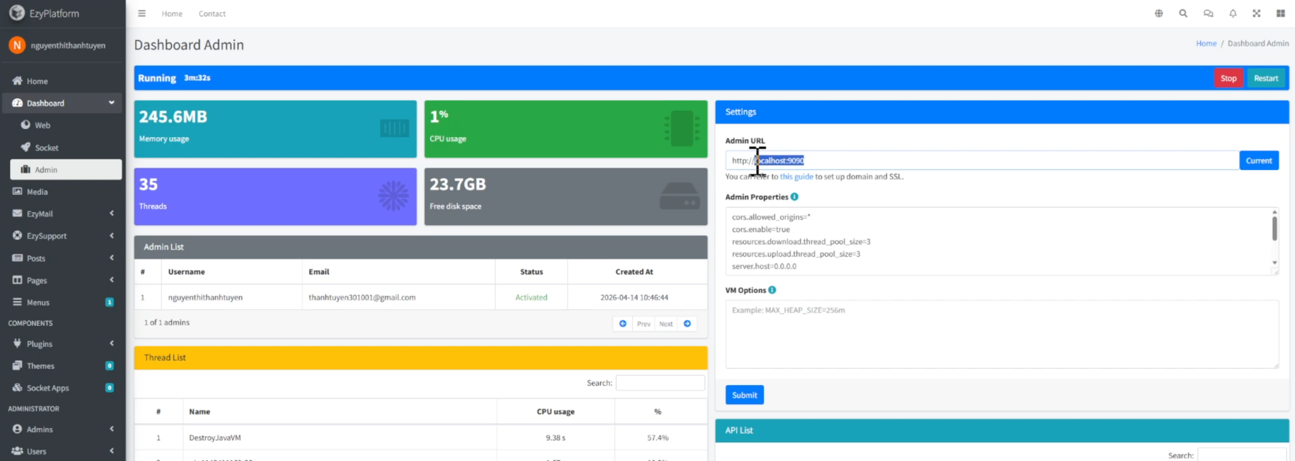
Task: Open the 'this guide' link
Action: pyautogui.click(x=796, y=177)
